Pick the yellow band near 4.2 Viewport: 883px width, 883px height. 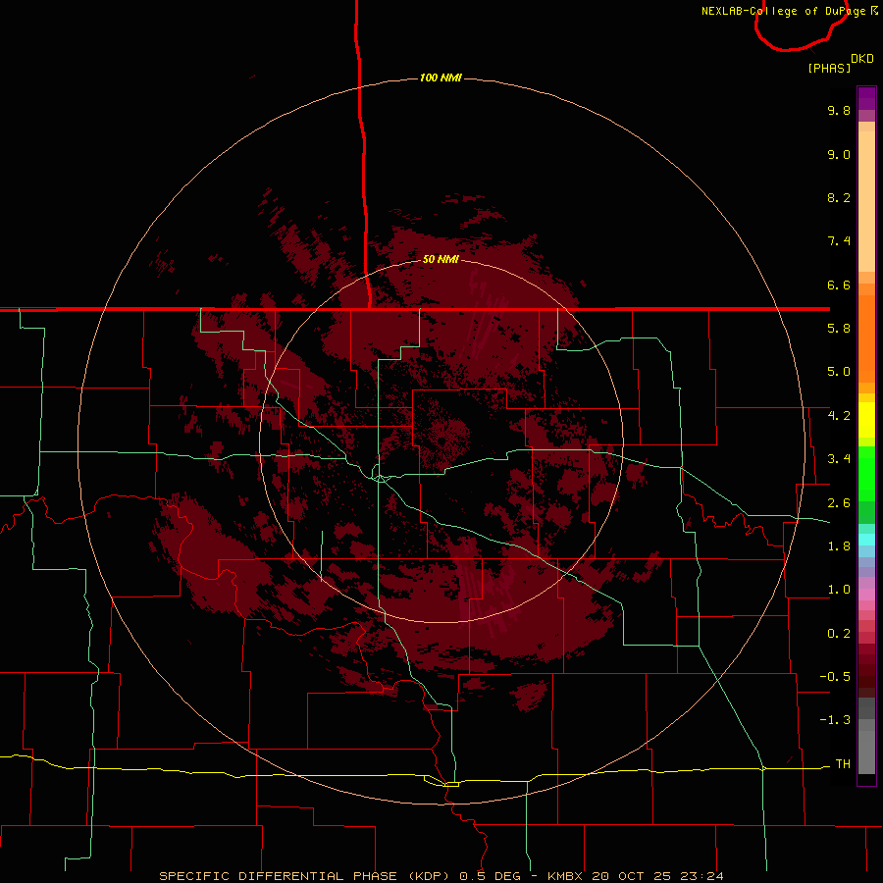coord(866,420)
